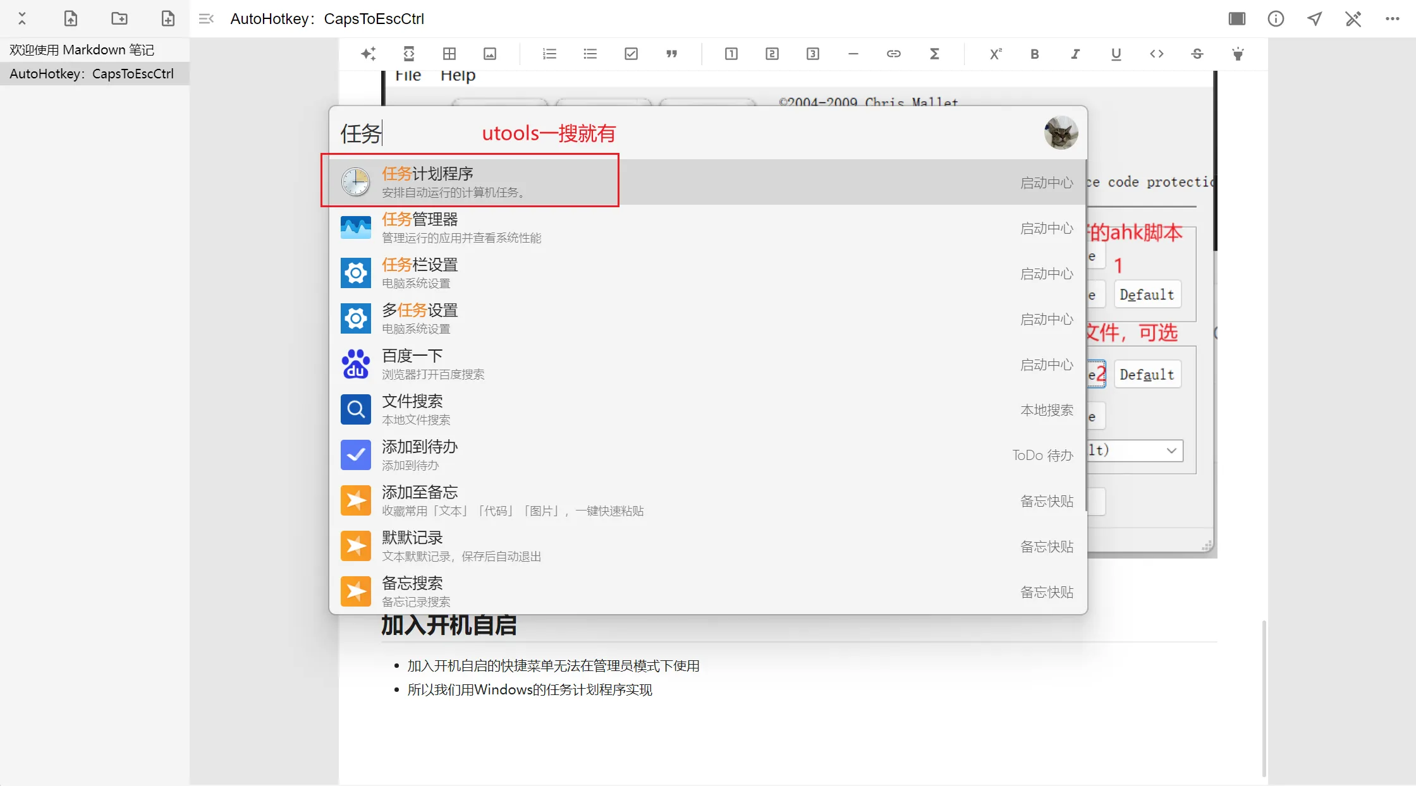
Task: Select the 任务计划程序 result
Action: 708,182
